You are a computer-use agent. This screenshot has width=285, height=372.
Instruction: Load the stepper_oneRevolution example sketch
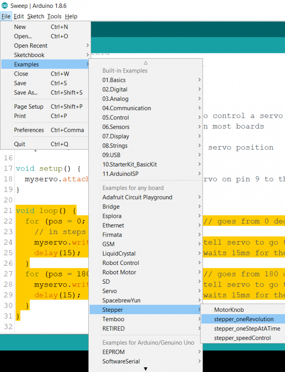pyautogui.click(x=243, y=319)
